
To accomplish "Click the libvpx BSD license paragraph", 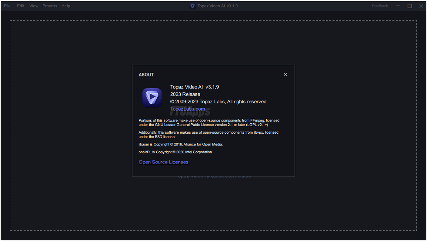I will (208, 135).
